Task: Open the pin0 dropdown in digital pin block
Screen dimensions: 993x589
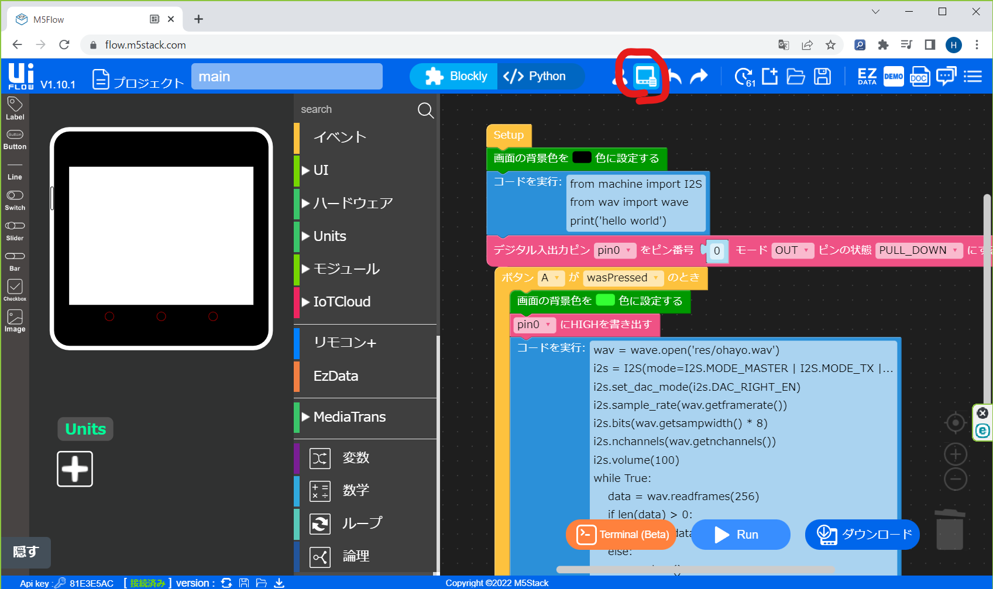Action: [x=614, y=250]
